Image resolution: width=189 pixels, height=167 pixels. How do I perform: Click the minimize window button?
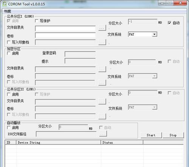tap(163, 3)
